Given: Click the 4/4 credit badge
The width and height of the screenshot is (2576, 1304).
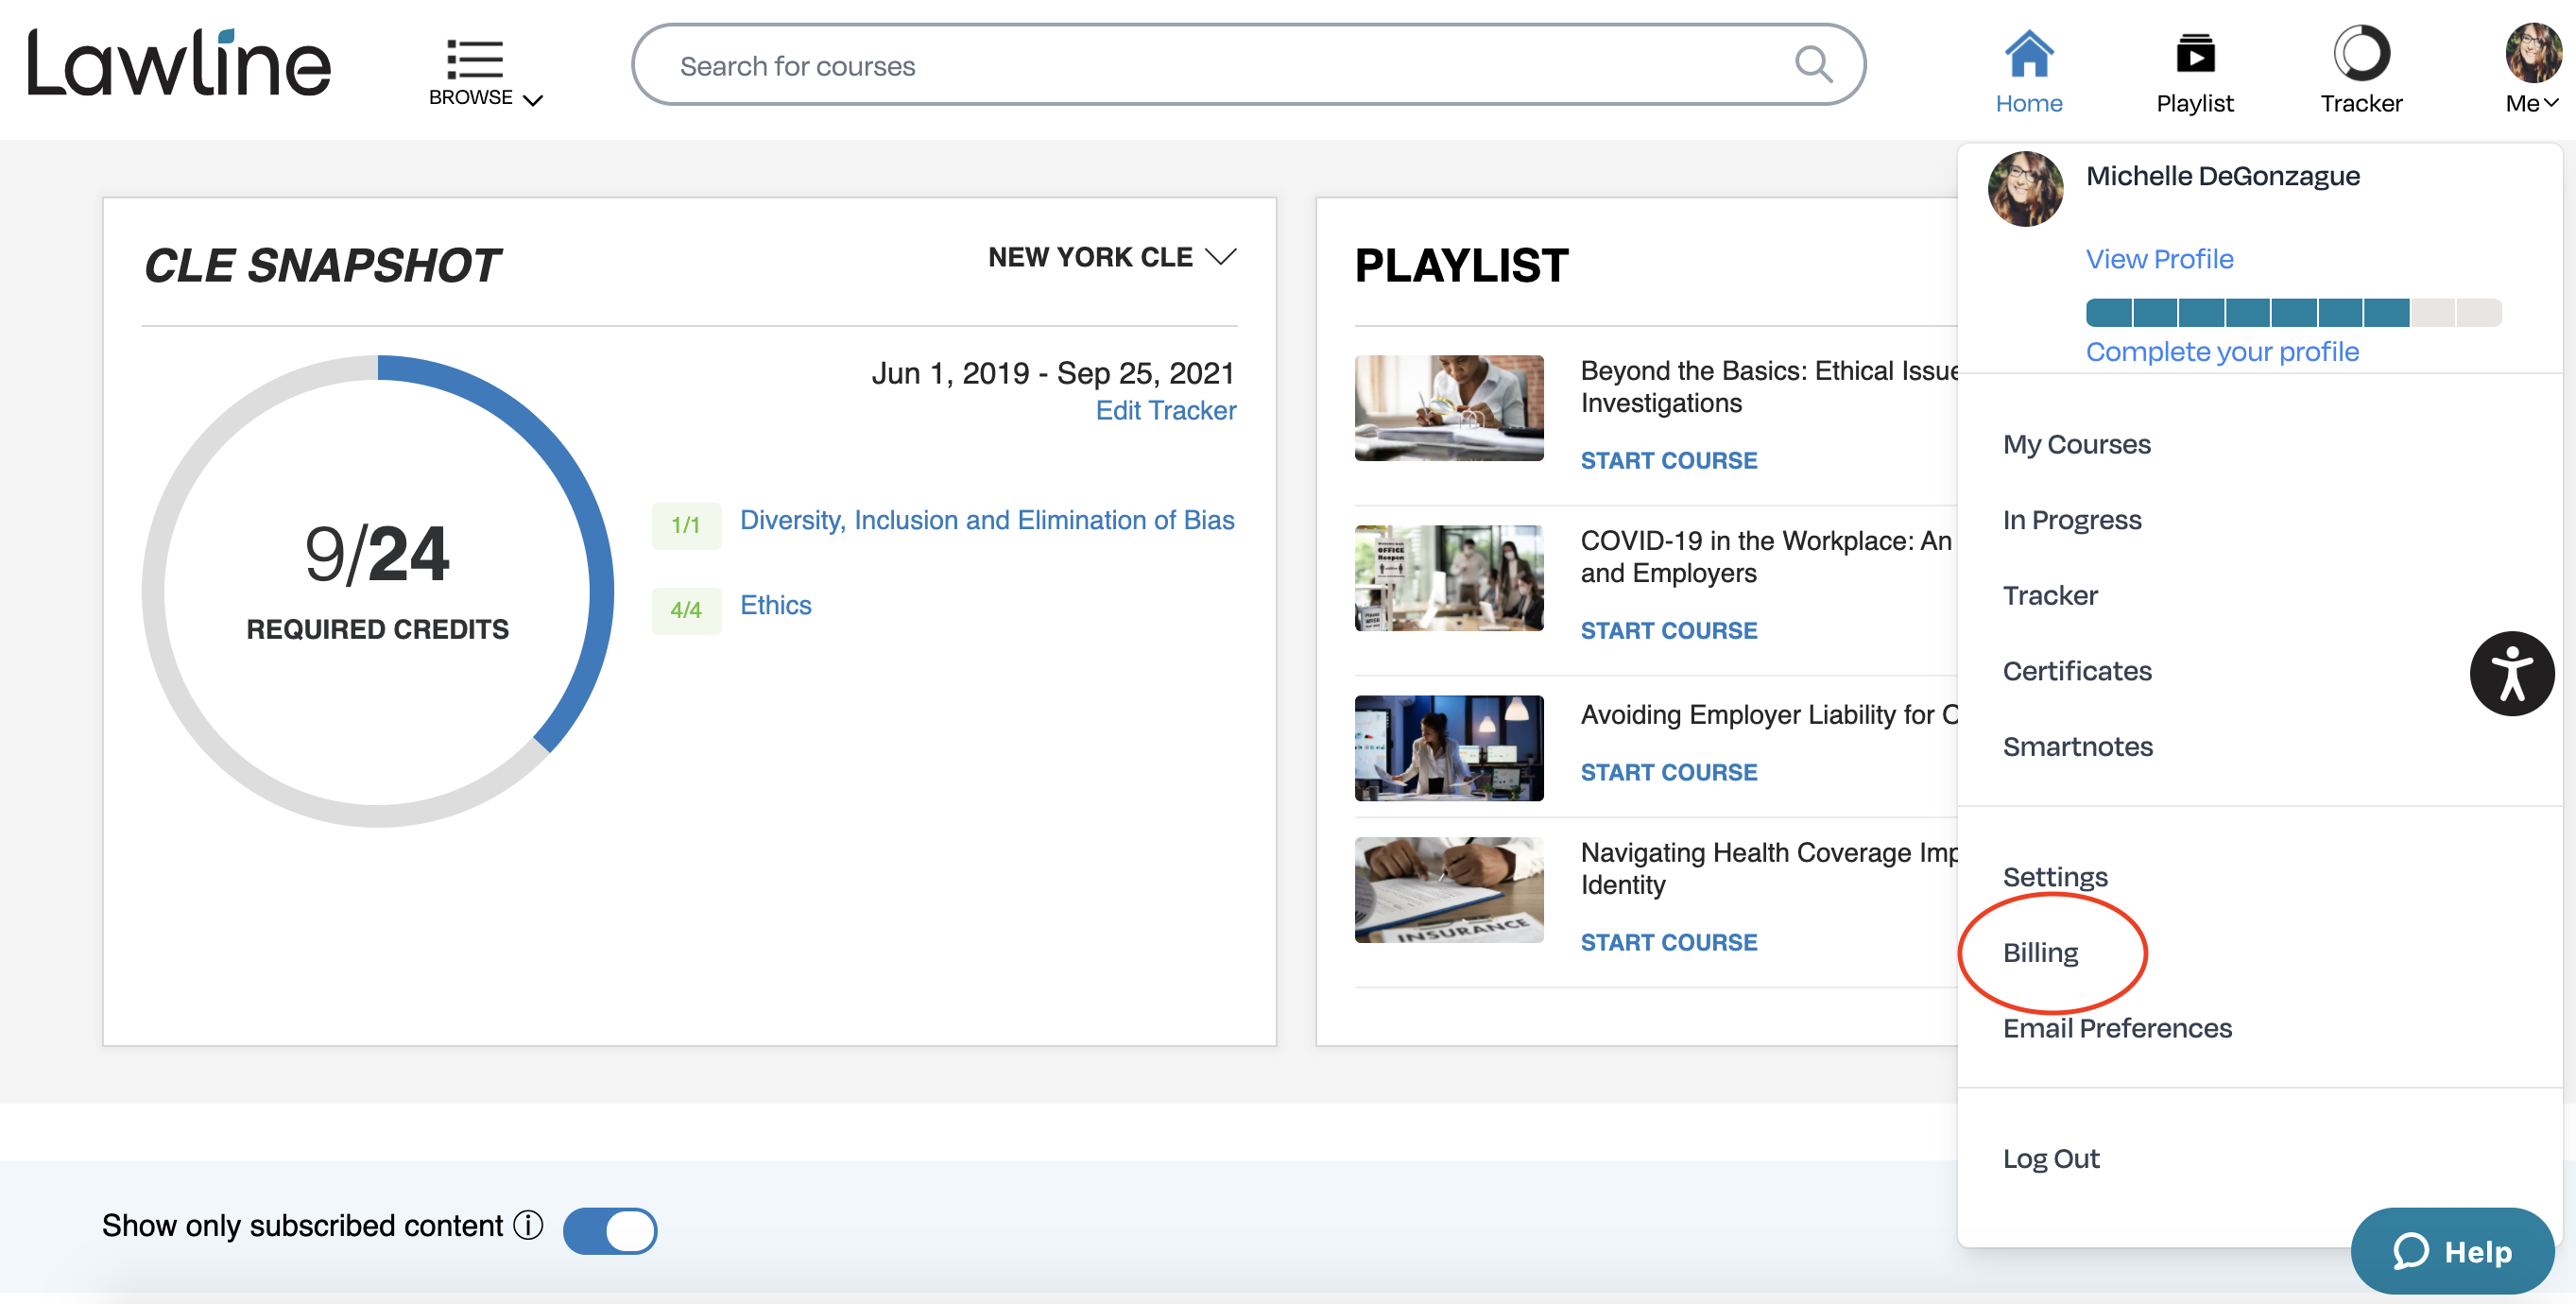Looking at the screenshot, I should pyautogui.click(x=686, y=610).
